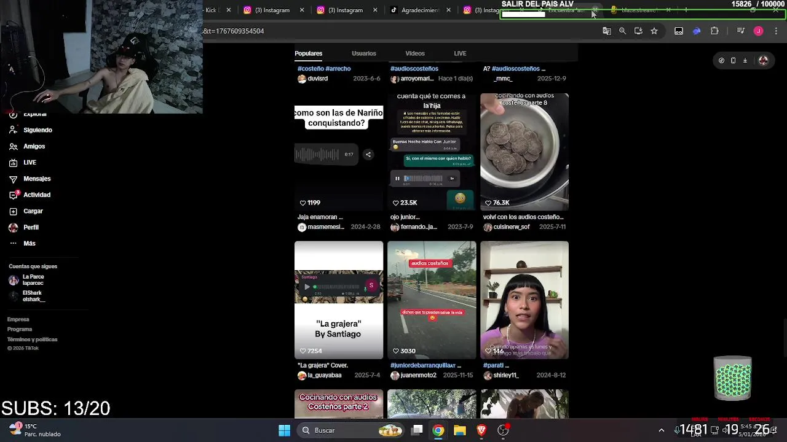Bookmark this page with the star icon
Image resolution: width=787 pixels, height=442 pixels.
point(654,31)
